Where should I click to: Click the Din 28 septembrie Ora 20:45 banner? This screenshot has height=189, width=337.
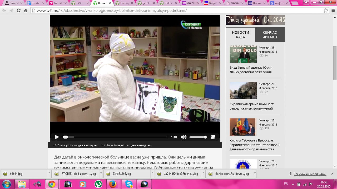(x=255, y=20)
